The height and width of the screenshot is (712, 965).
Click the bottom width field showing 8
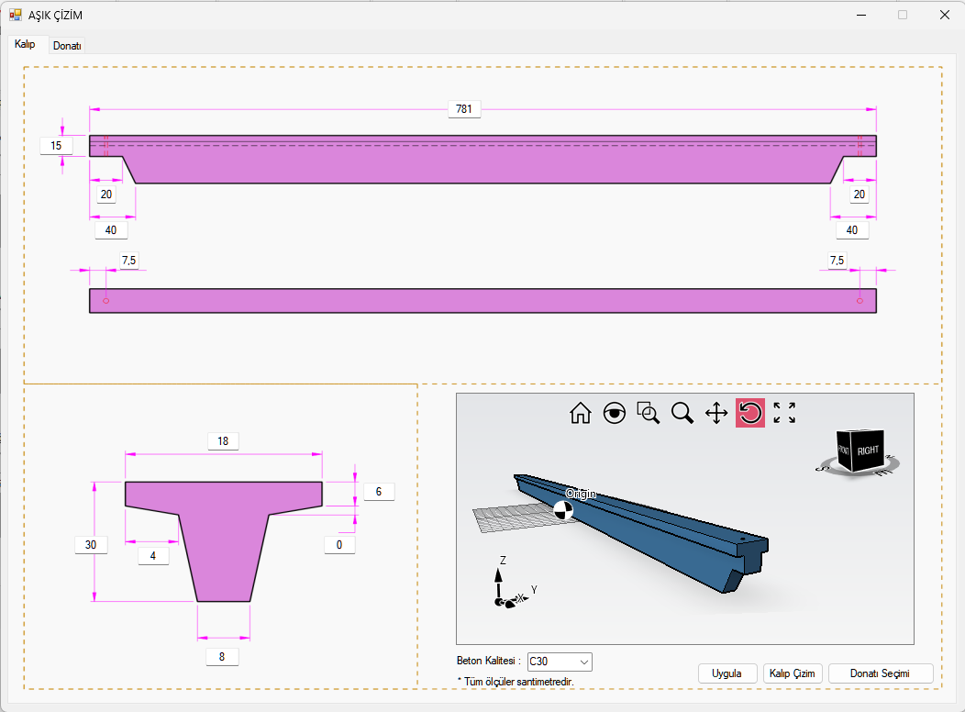(x=223, y=657)
